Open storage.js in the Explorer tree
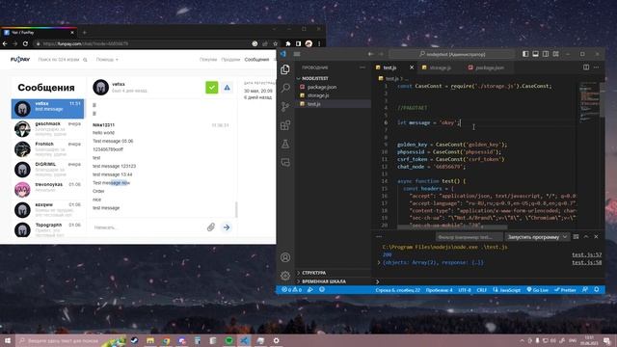617x347 pixels. (x=334, y=95)
